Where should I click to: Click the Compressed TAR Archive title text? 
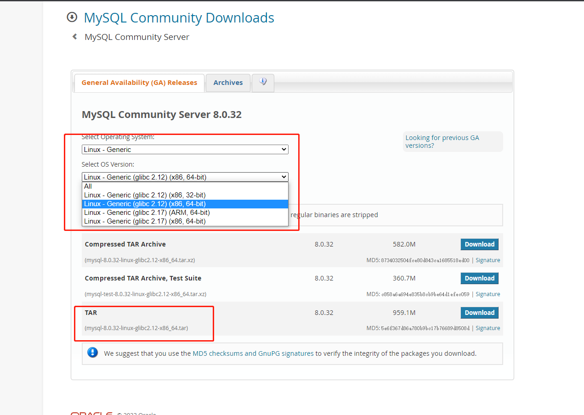point(125,244)
